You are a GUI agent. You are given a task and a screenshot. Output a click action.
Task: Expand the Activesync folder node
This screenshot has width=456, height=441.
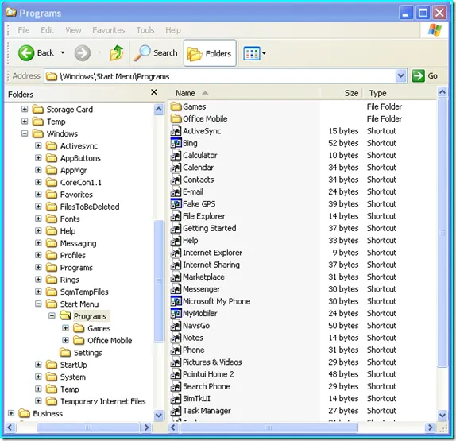coord(38,145)
